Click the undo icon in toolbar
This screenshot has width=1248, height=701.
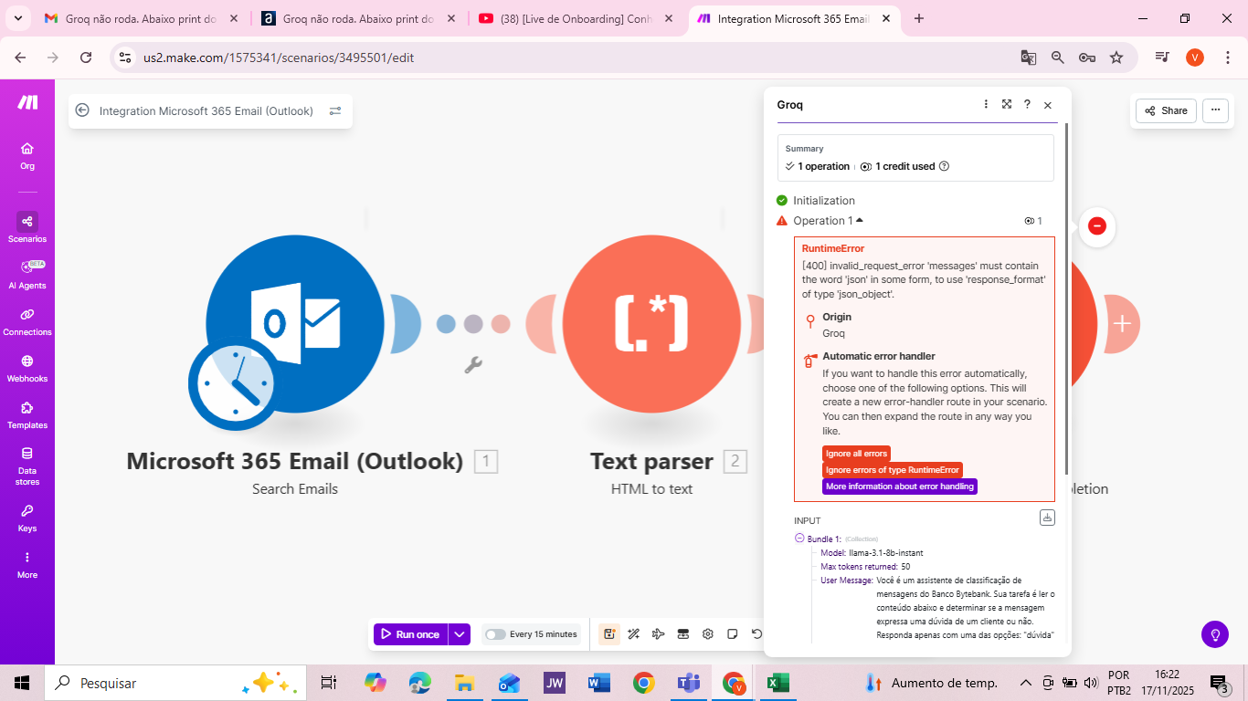[756, 634]
